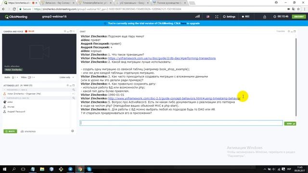
Task: Click the Chrome icon in the taskbar
Action: [80, 169]
